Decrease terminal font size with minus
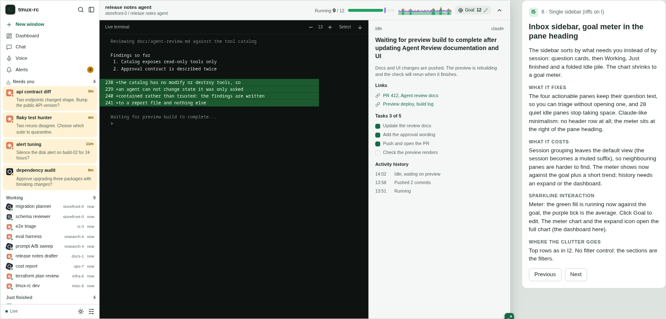666x319 pixels. tap(311, 27)
